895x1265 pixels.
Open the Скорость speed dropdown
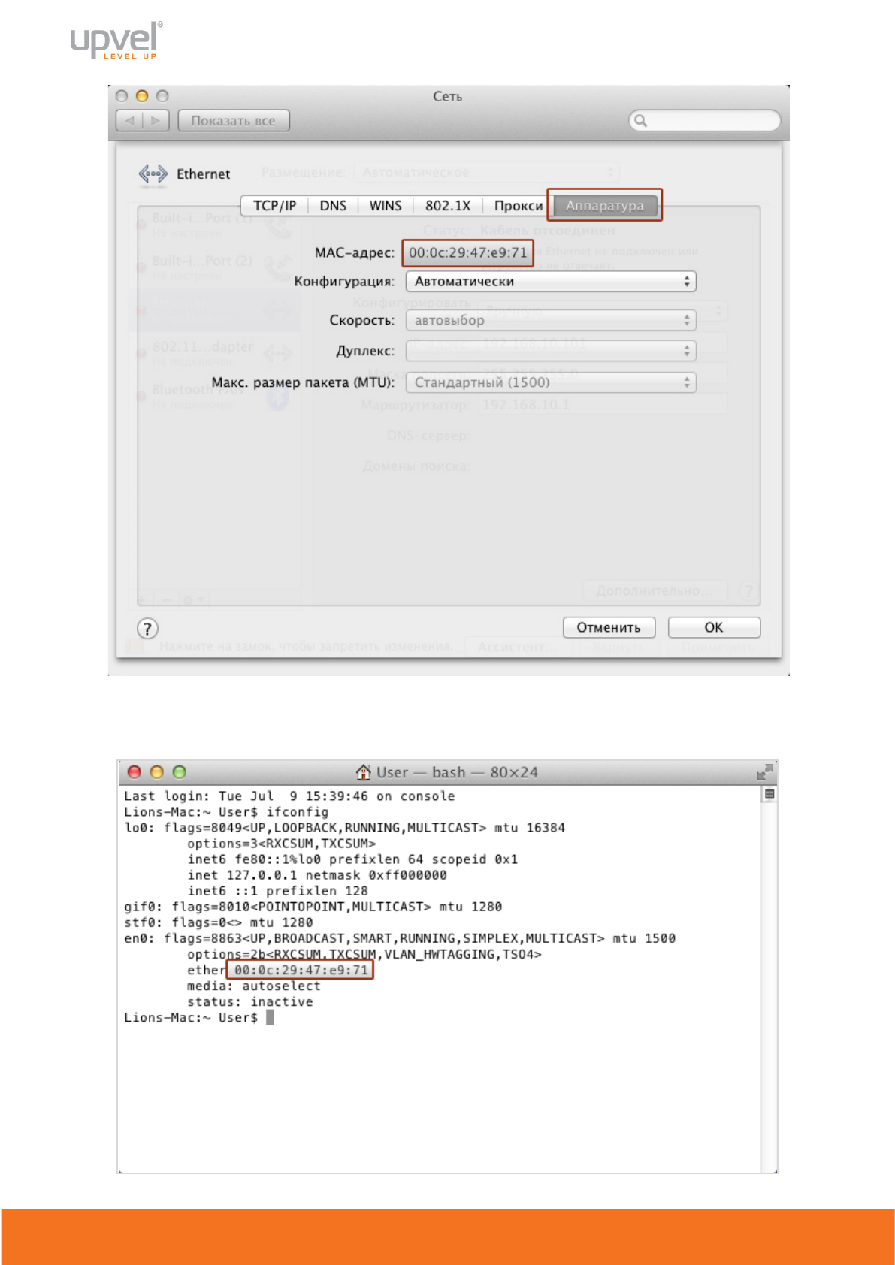click(x=550, y=321)
